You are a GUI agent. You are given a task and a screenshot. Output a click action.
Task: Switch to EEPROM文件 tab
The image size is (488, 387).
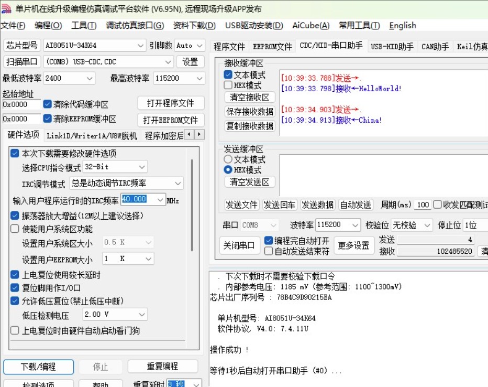coord(272,47)
